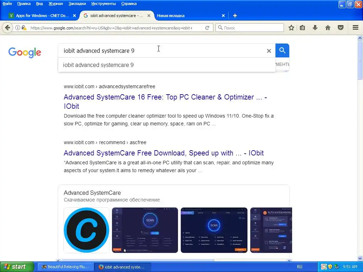This screenshot has height=272, width=363.
Task: Go back with the browser back arrow
Action: (x=7, y=28)
